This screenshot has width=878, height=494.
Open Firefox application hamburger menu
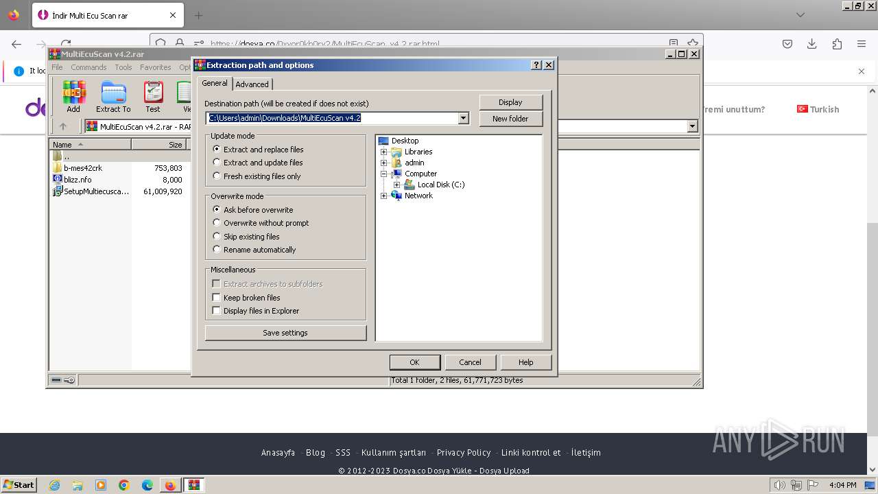862,44
